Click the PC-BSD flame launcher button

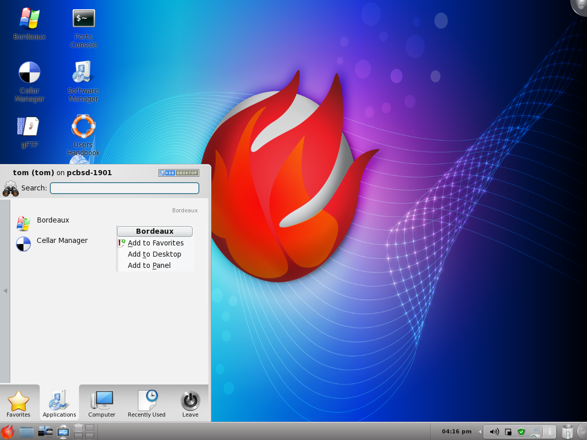8,432
